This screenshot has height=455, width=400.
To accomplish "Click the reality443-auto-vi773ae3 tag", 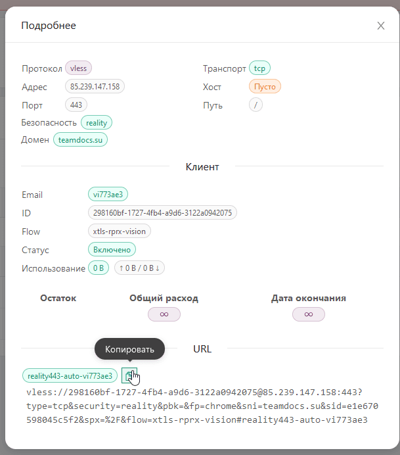I will tap(70, 376).
